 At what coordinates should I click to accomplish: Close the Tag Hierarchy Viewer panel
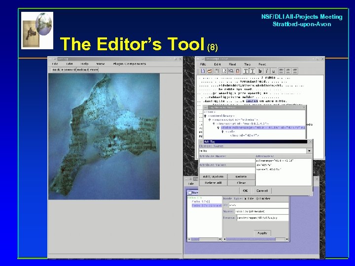click(x=304, y=108)
